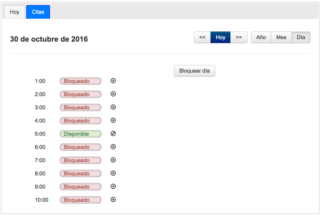This screenshot has width=323, height=217.
Task: Click the Bloquear día button
Action: [x=194, y=71]
